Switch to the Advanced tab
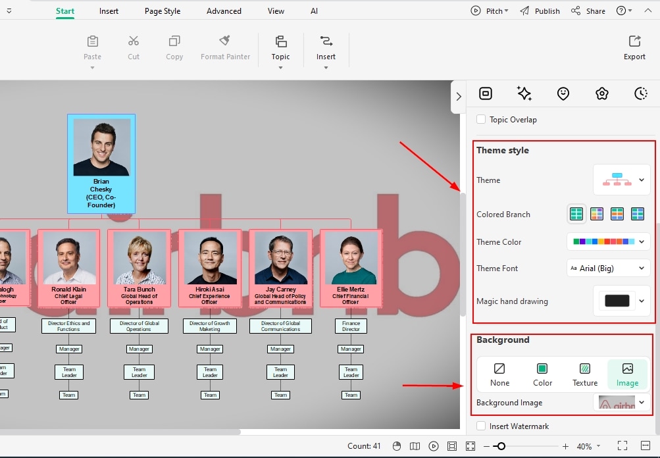This screenshot has width=660, height=458. [224, 11]
